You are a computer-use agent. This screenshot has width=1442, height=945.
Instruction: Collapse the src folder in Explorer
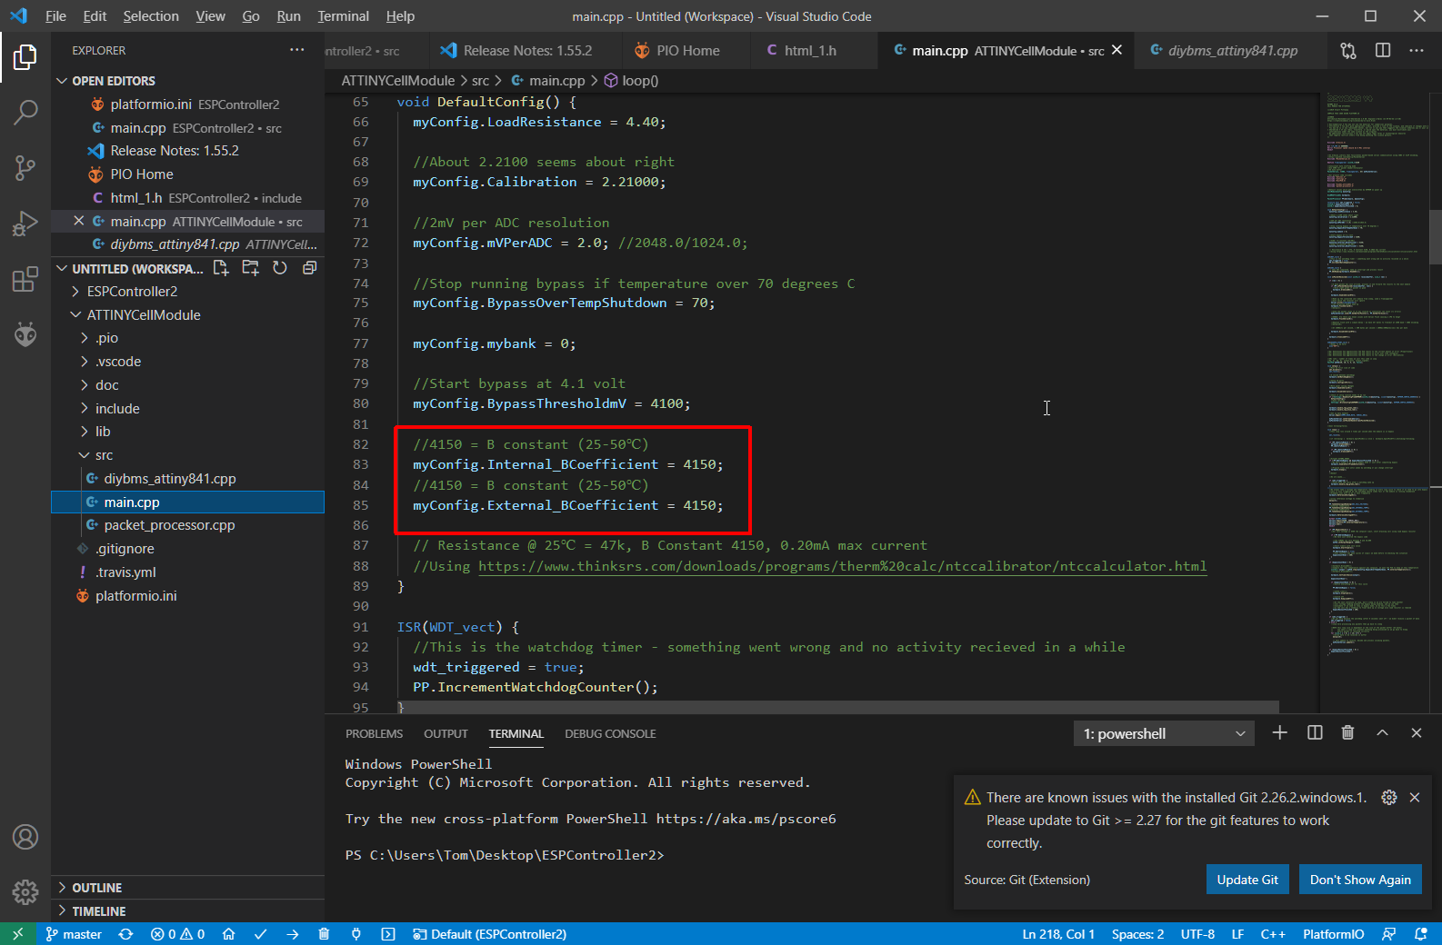[x=104, y=455]
